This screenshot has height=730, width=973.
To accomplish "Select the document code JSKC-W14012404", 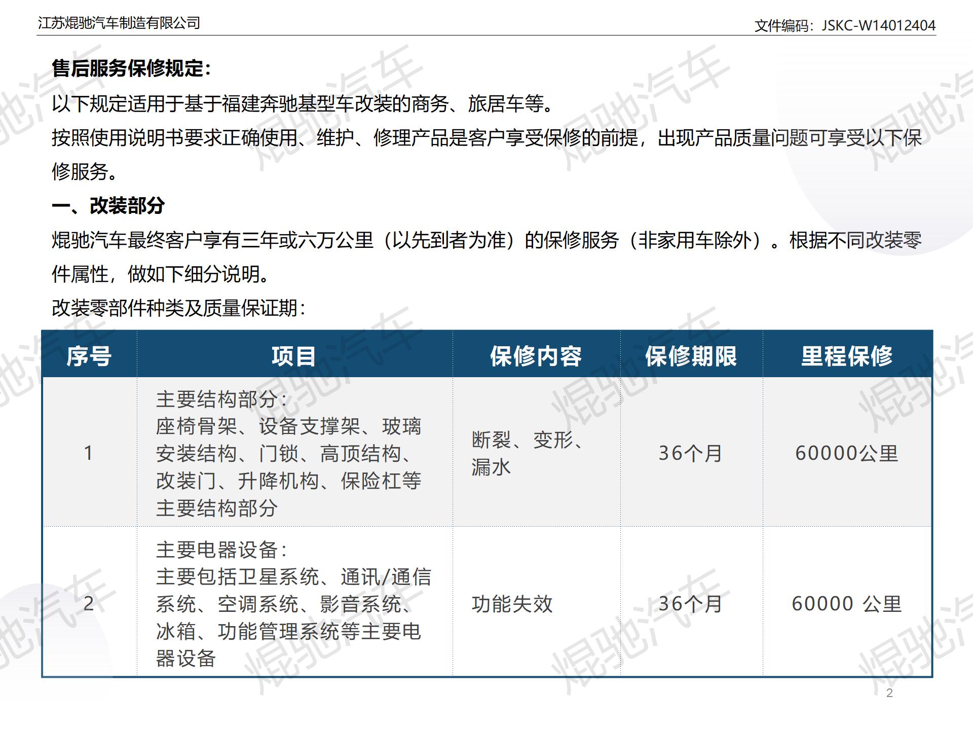I will pos(878,25).
